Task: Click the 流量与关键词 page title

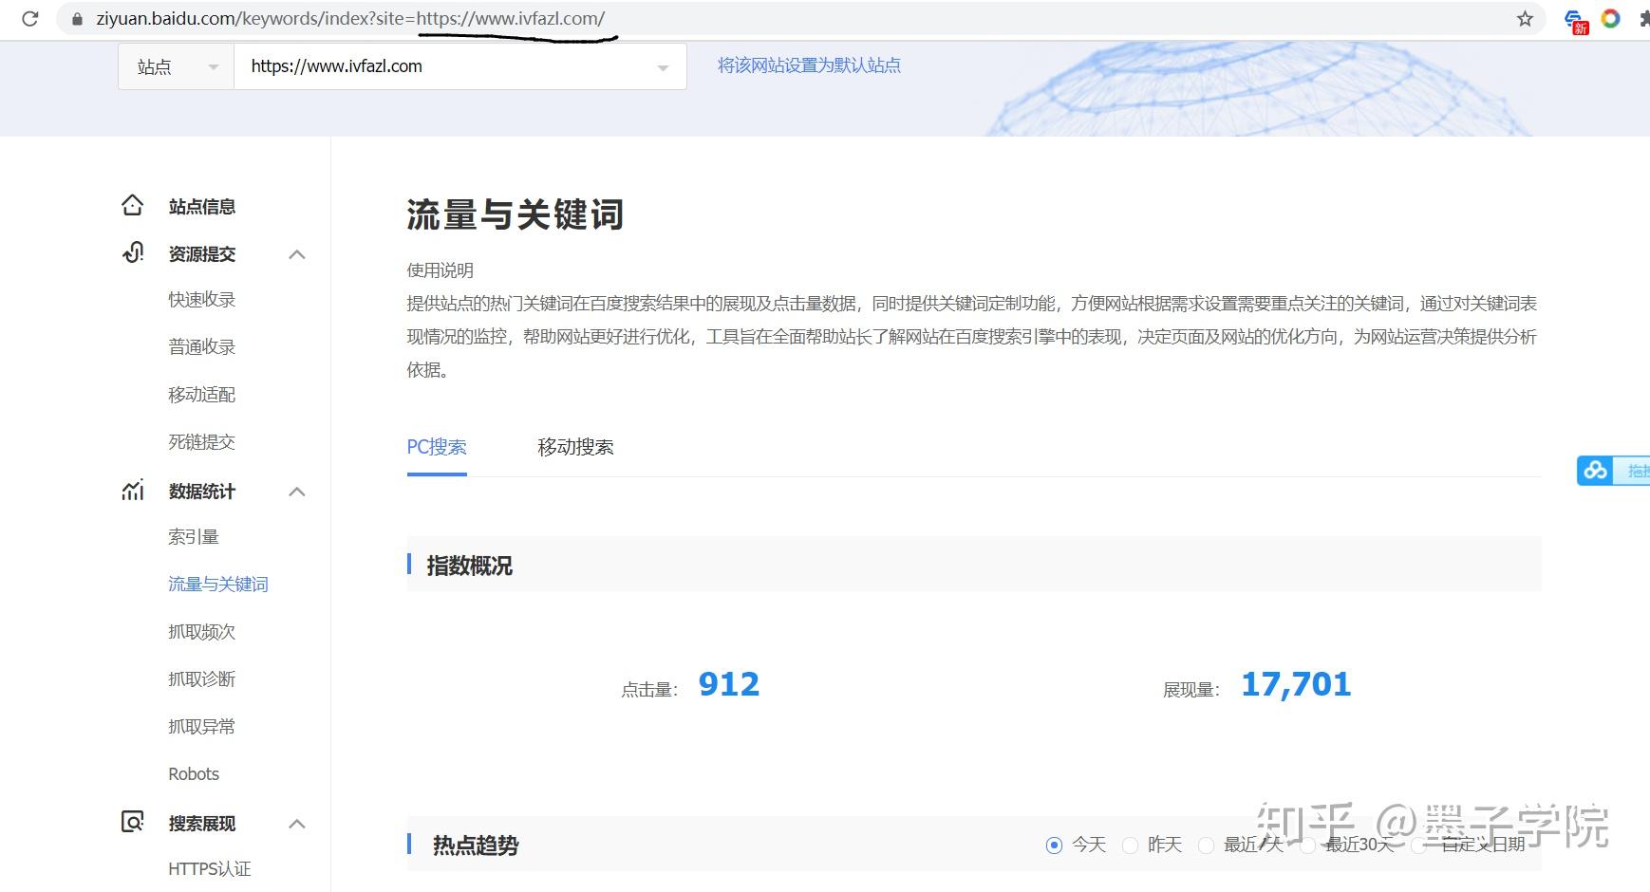Action: 516,214
